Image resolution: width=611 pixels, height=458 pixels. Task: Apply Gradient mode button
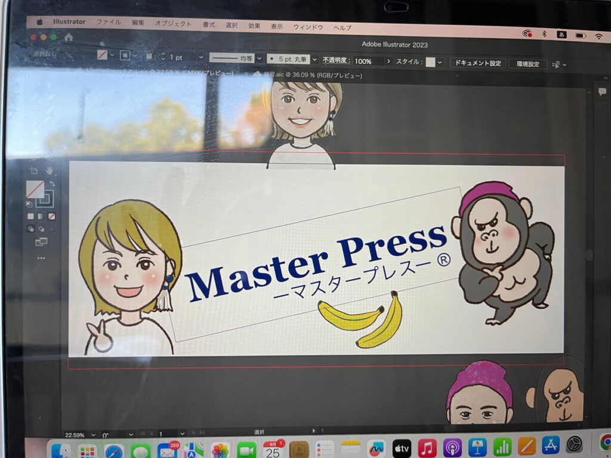coord(41,216)
